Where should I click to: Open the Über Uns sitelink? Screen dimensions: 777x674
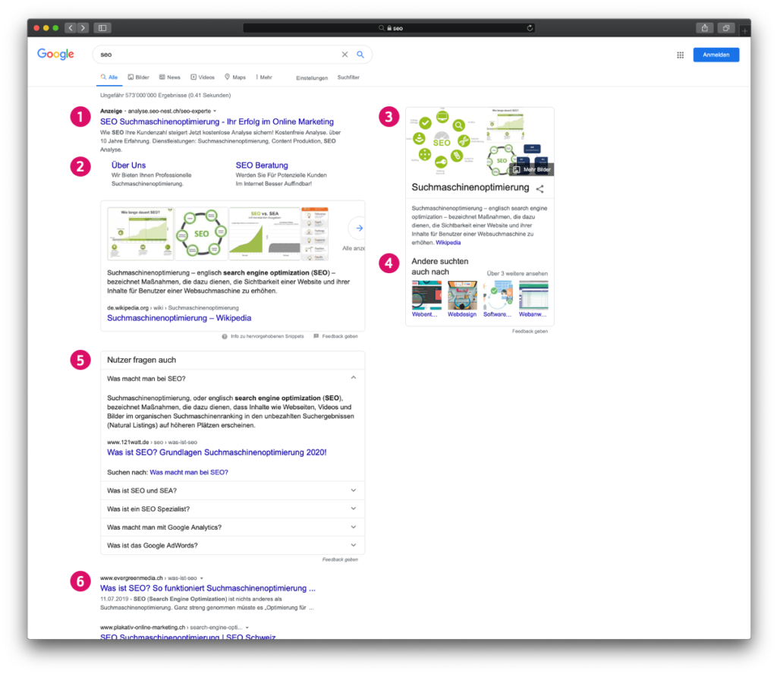pos(128,165)
